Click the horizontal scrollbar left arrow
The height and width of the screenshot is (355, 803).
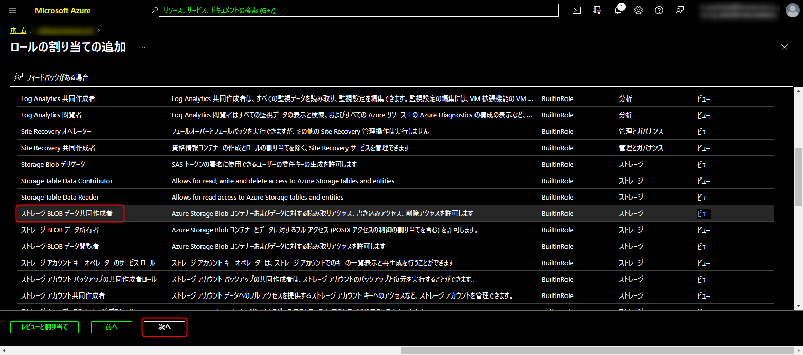tap(4, 350)
